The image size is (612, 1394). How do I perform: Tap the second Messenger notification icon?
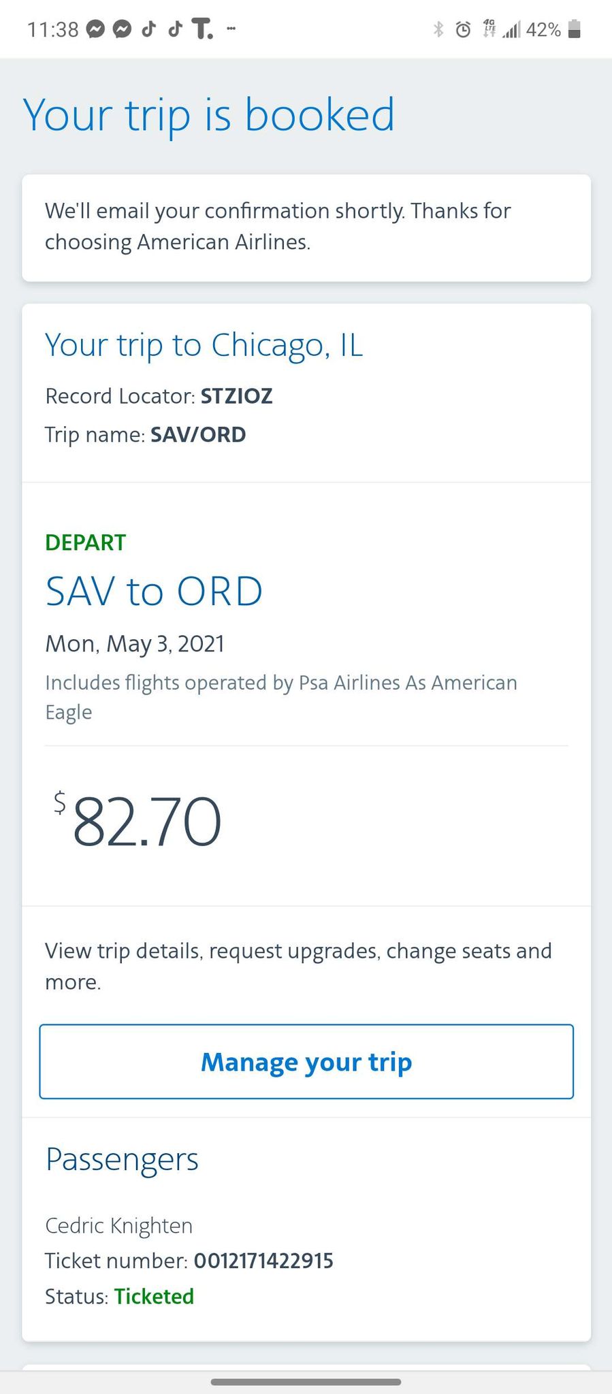pyautogui.click(x=123, y=30)
